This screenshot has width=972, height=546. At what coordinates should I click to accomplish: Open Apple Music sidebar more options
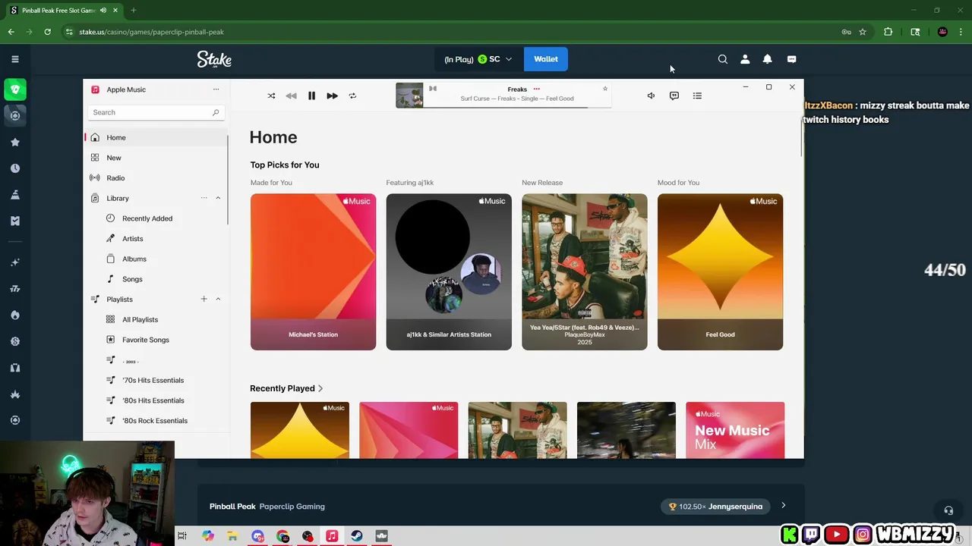point(216,89)
